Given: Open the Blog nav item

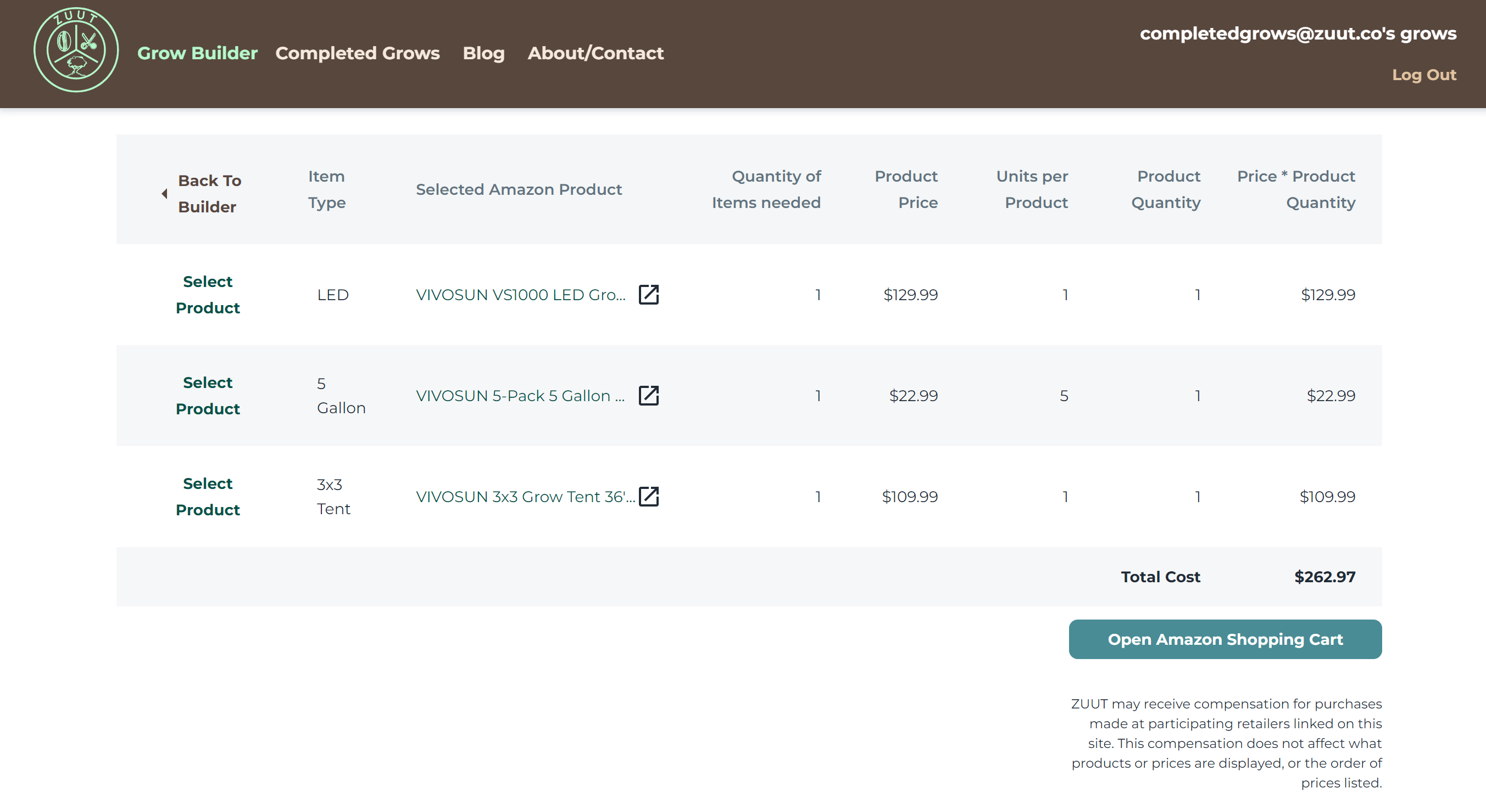Looking at the screenshot, I should 483,53.
